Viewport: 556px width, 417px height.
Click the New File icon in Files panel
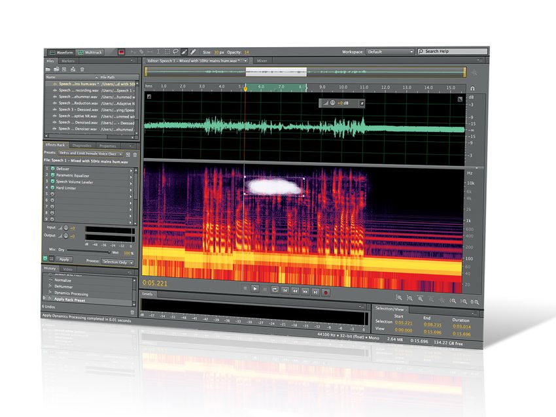coord(65,69)
